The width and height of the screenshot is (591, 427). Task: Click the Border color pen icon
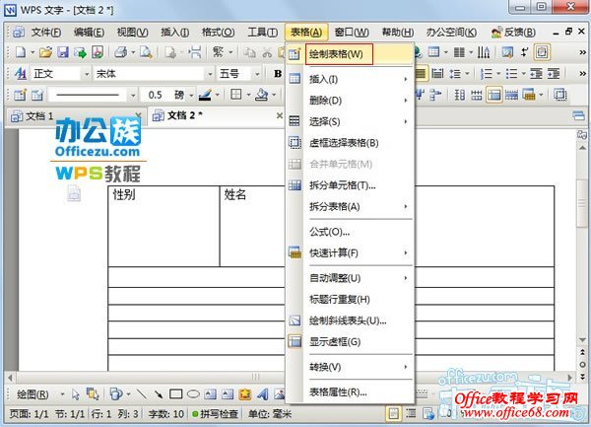(205, 95)
